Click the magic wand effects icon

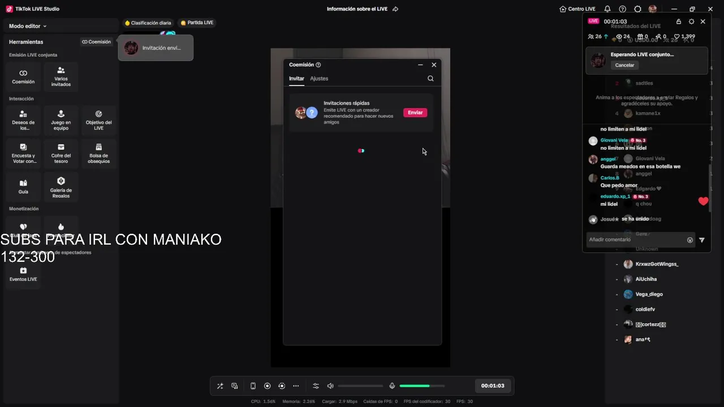point(220,386)
